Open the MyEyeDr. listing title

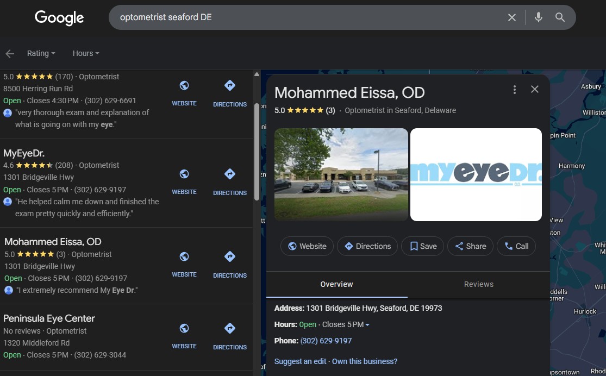click(24, 153)
